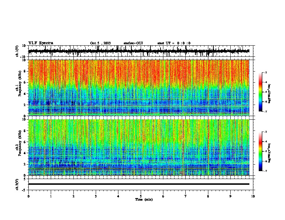Click the "4" kHz tick of ch.2 spectrogram

25,153
